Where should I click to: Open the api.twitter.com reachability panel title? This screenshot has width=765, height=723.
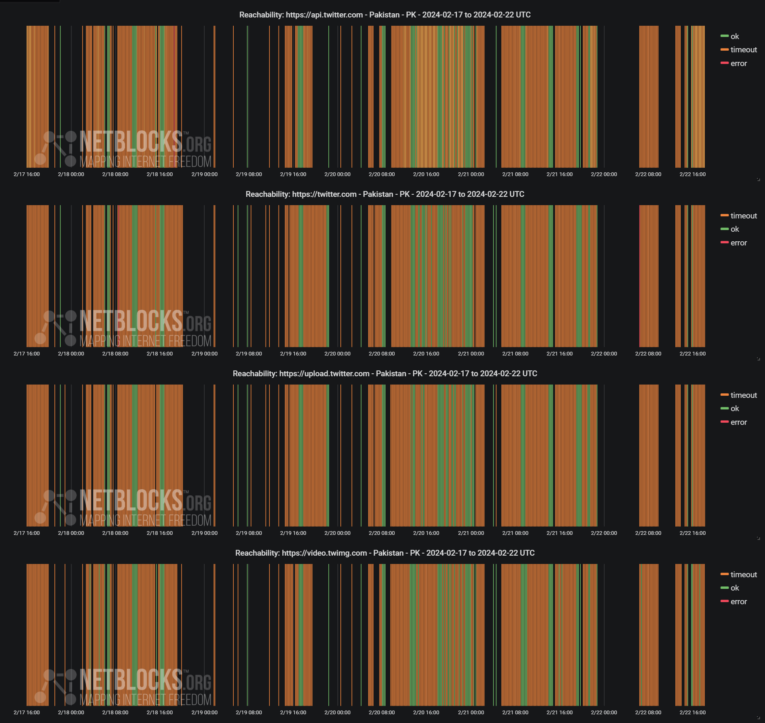[385, 15]
